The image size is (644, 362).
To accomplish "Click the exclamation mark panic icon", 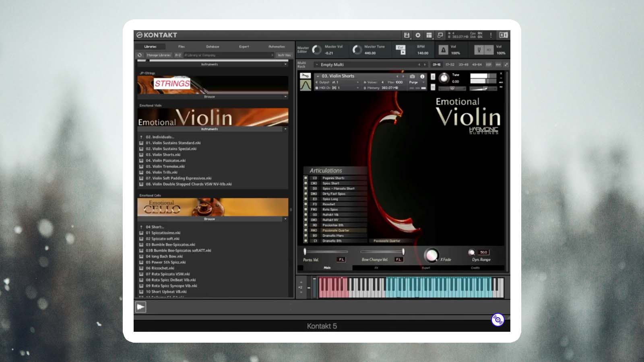I will click(x=491, y=35).
